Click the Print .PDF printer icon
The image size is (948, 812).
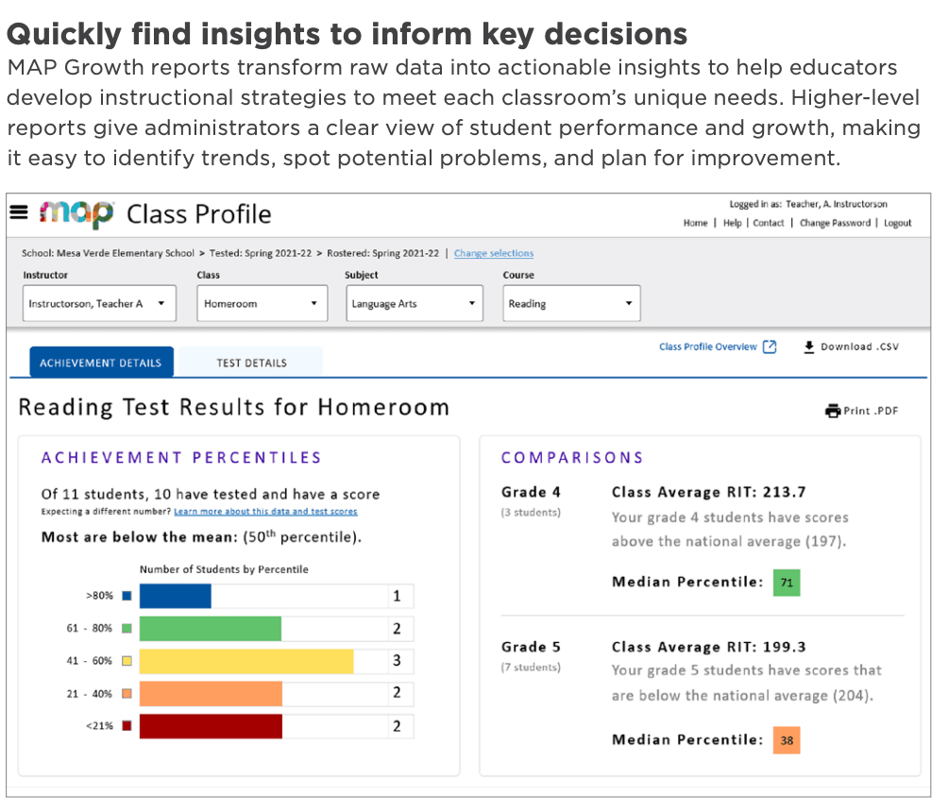tap(832, 411)
